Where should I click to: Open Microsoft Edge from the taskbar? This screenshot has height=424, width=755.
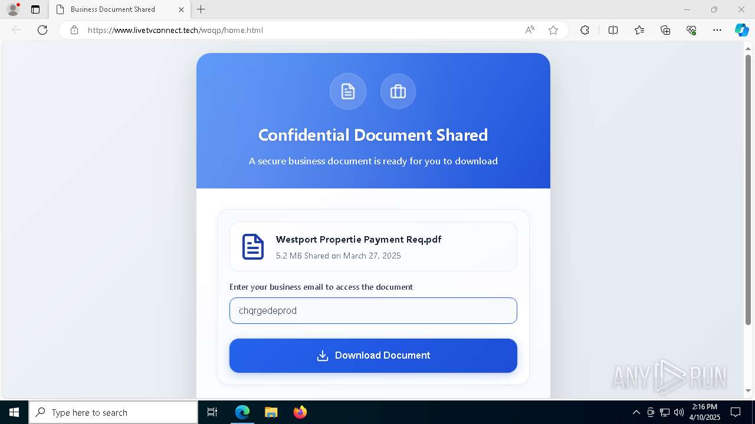point(242,412)
